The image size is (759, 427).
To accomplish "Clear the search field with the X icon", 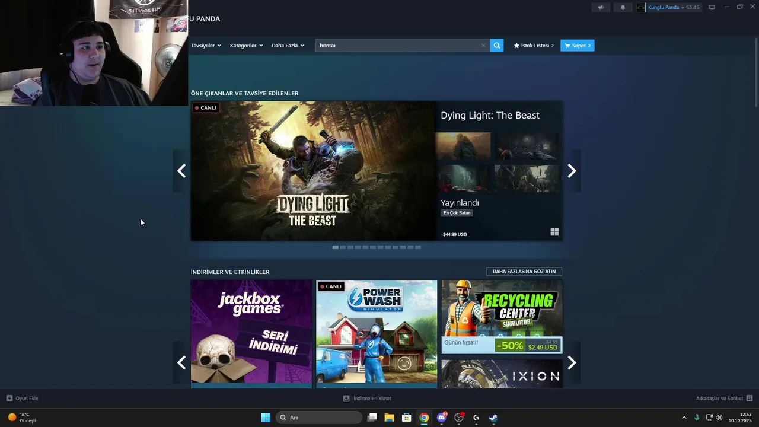I will [x=483, y=46].
